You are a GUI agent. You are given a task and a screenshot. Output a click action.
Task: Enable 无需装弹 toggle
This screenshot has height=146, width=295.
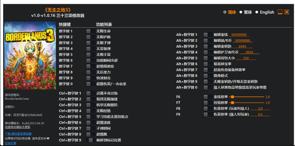90,49
